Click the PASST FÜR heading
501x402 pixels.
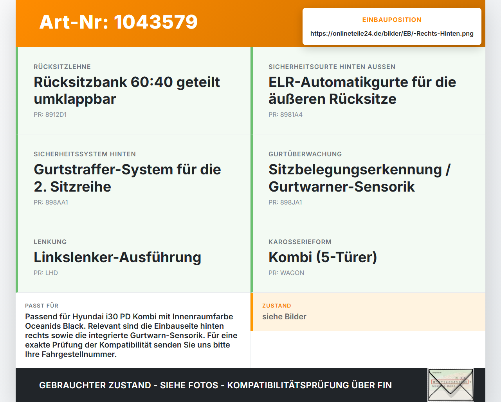41,306
